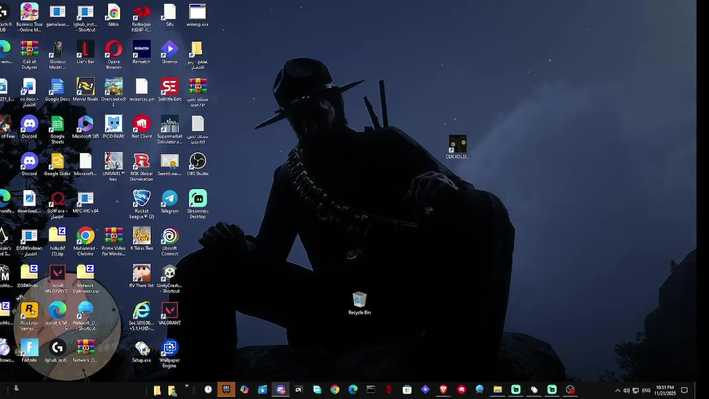Screen dimensions: 709x399
Task: Open Brave browser from the taskbar
Action: (443, 390)
